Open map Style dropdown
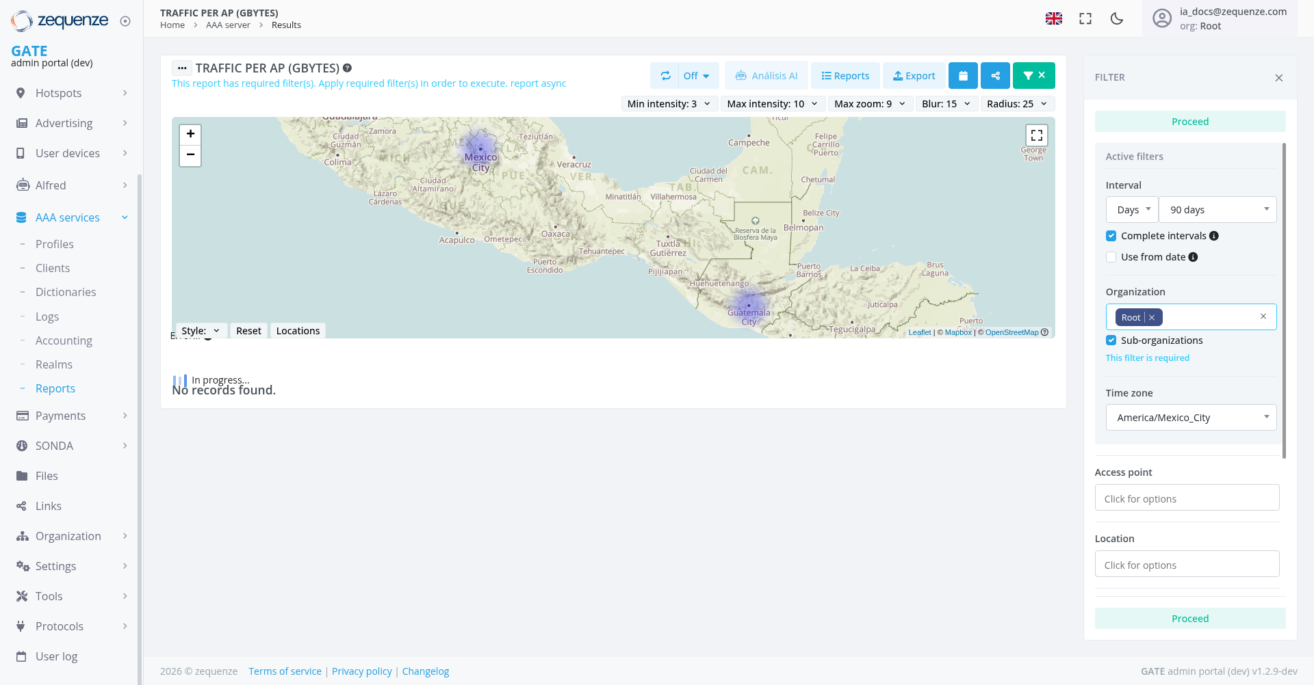The width and height of the screenshot is (1314, 685). (x=201, y=331)
